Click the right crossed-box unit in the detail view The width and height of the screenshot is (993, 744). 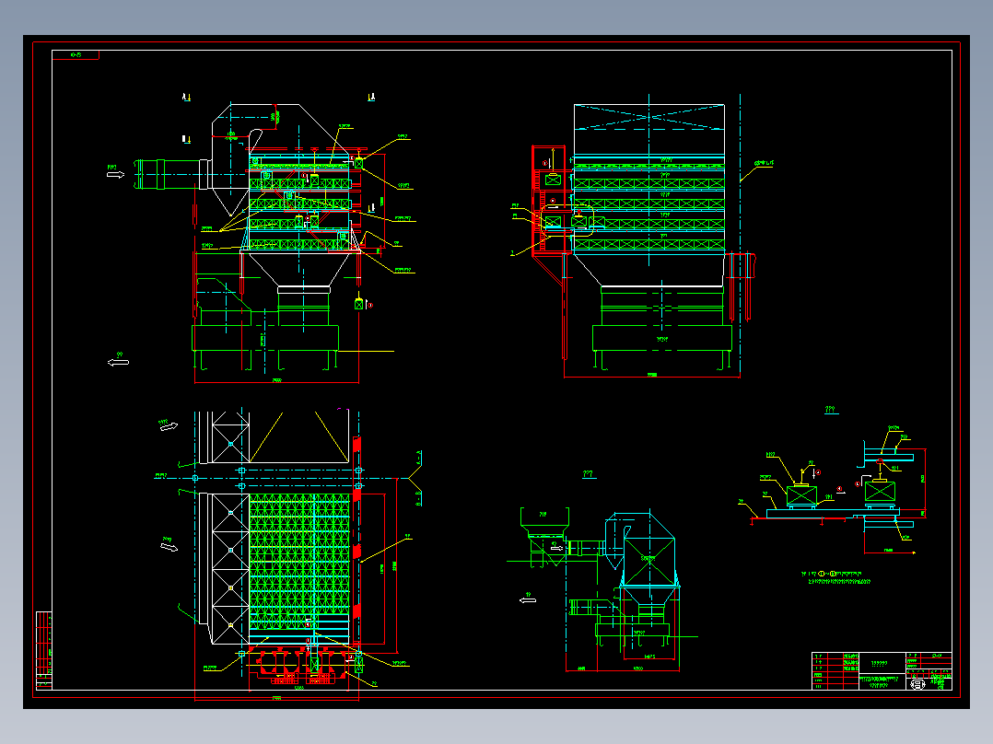point(880,492)
